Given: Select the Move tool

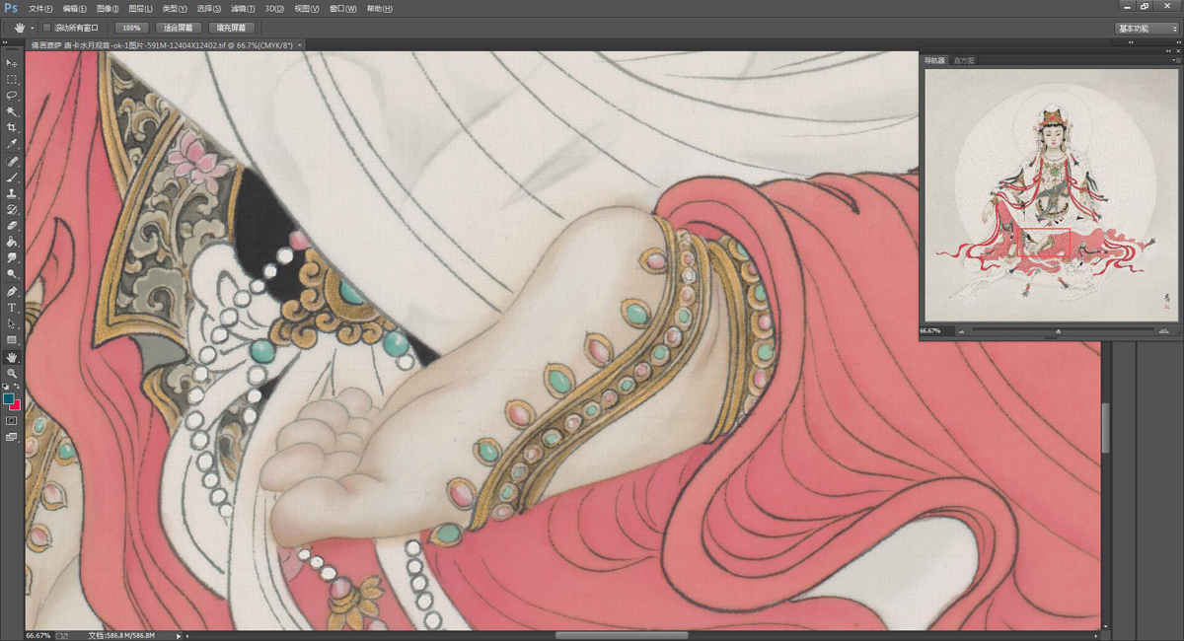Looking at the screenshot, I should pyautogui.click(x=12, y=63).
